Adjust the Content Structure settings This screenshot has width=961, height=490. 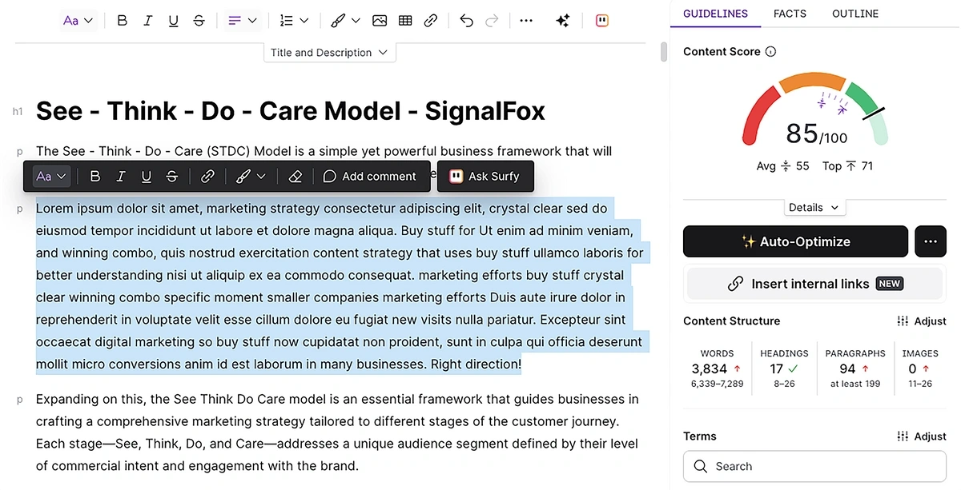[922, 321]
